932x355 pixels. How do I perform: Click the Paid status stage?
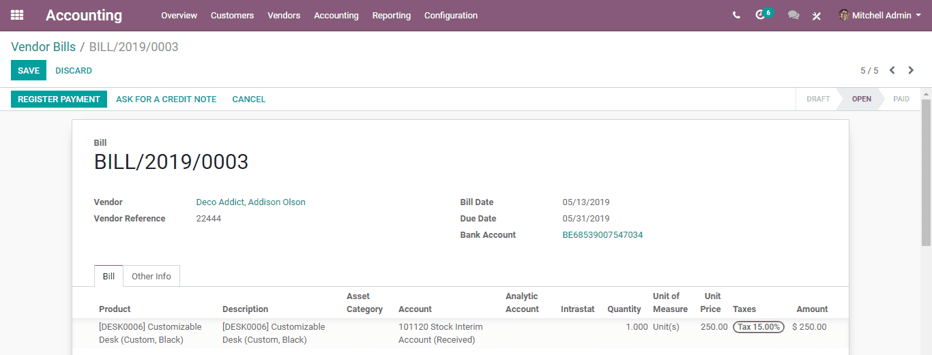click(901, 99)
